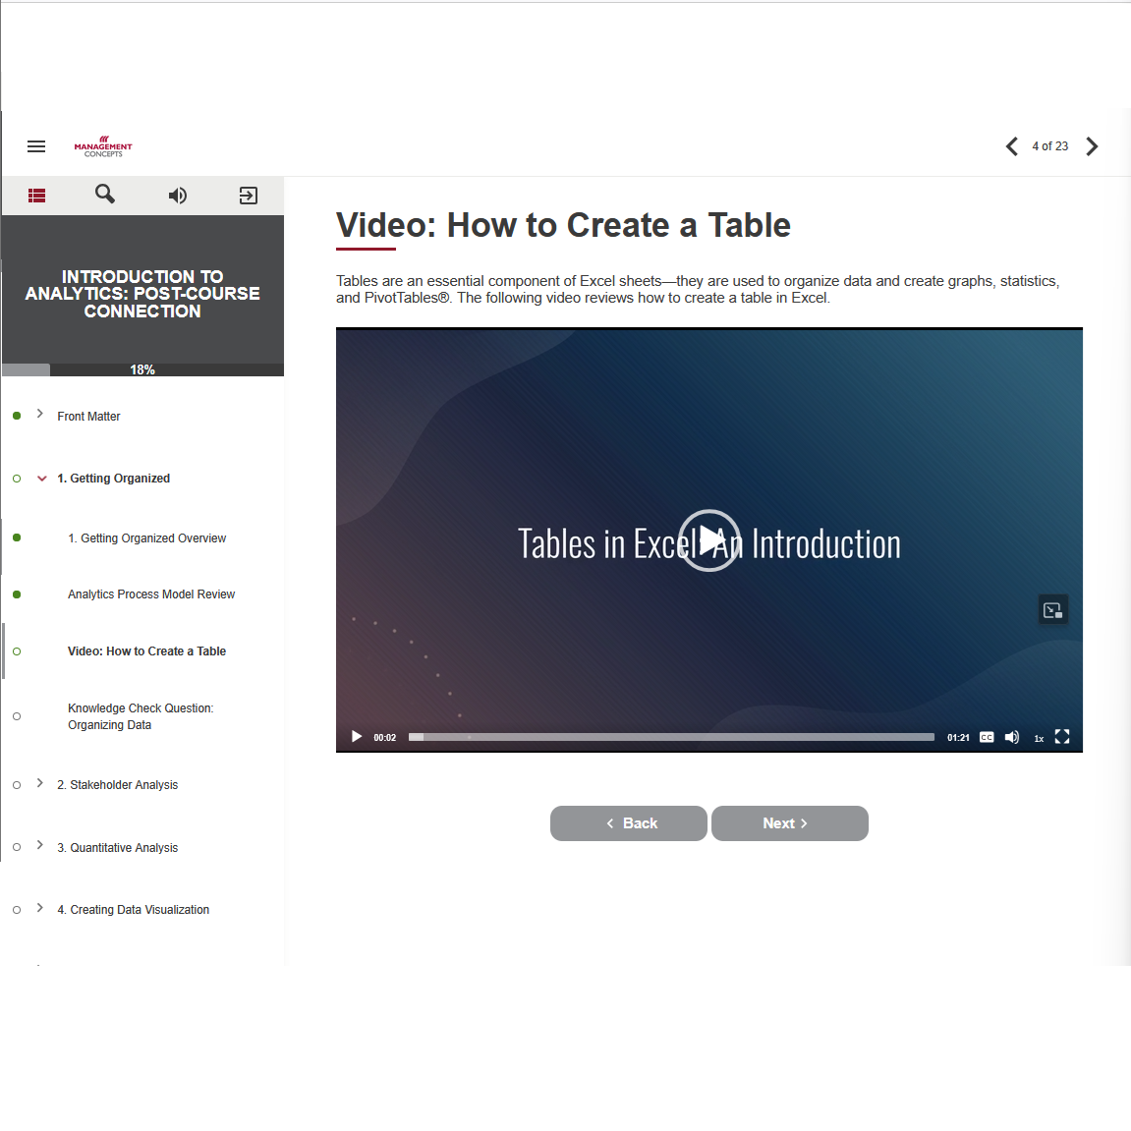The image size is (1131, 1131).
Task: Click the Next button
Action: pyautogui.click(x=790, y=823)
